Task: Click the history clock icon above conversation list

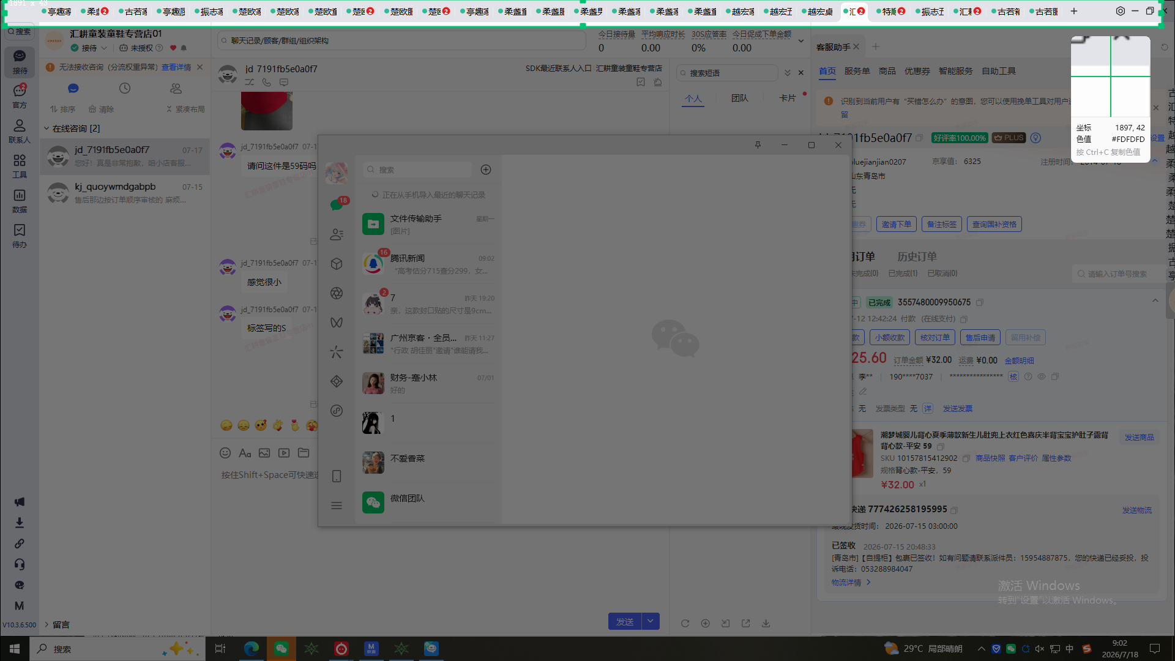Action: 125,88
